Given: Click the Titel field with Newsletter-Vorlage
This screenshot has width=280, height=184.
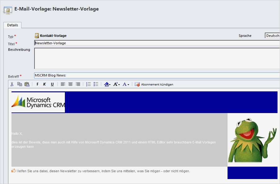Looking at the screenshot, I should click(157, 43).
